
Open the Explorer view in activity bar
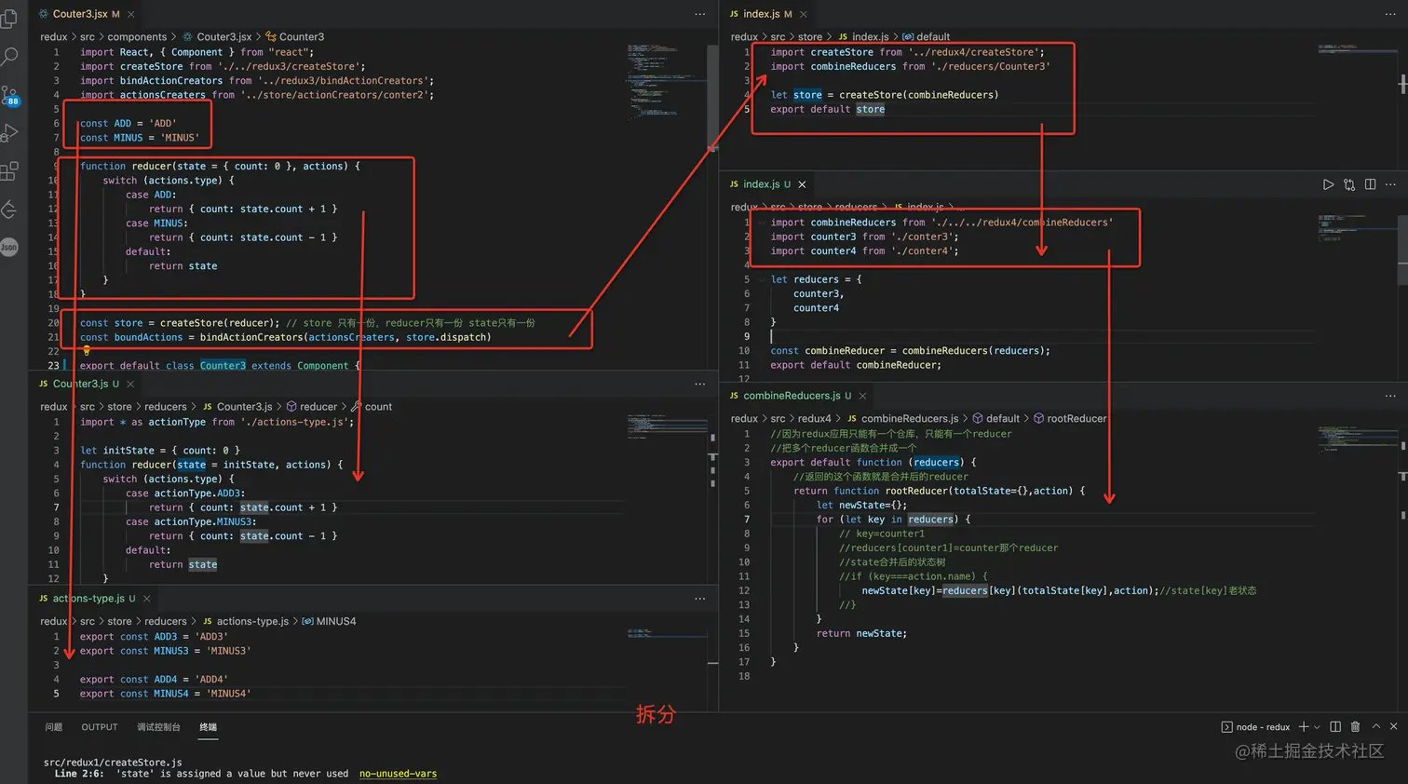pyautogui.click(x=9, y=18)
